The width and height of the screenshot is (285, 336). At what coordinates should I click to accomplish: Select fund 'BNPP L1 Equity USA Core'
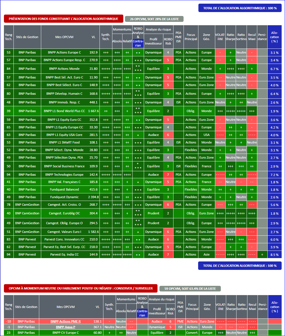64,135
